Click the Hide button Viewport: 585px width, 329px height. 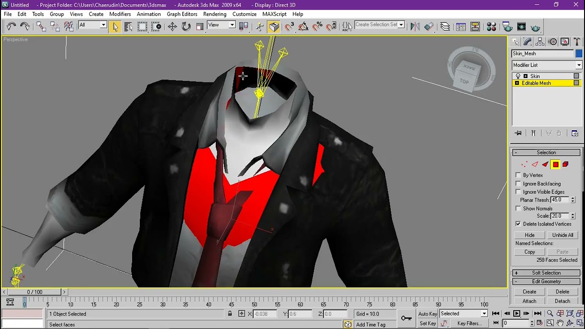tap(530, 235)
